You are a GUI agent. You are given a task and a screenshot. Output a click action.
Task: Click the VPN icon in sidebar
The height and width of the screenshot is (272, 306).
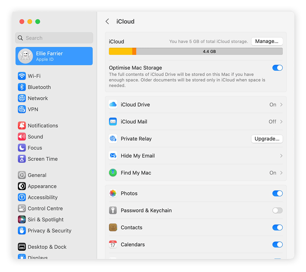click(22, 109)
